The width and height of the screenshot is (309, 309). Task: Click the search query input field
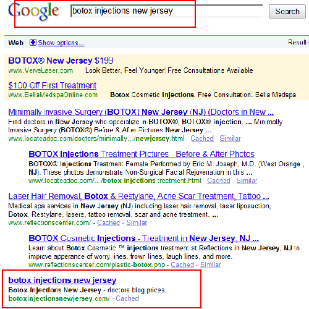pyautogui.click(x=167, y=11)
